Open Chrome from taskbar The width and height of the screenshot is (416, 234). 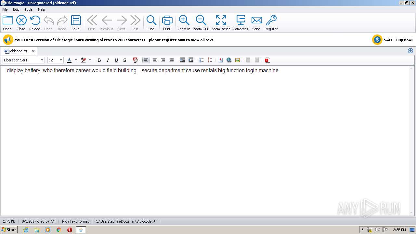pos(59,230)
